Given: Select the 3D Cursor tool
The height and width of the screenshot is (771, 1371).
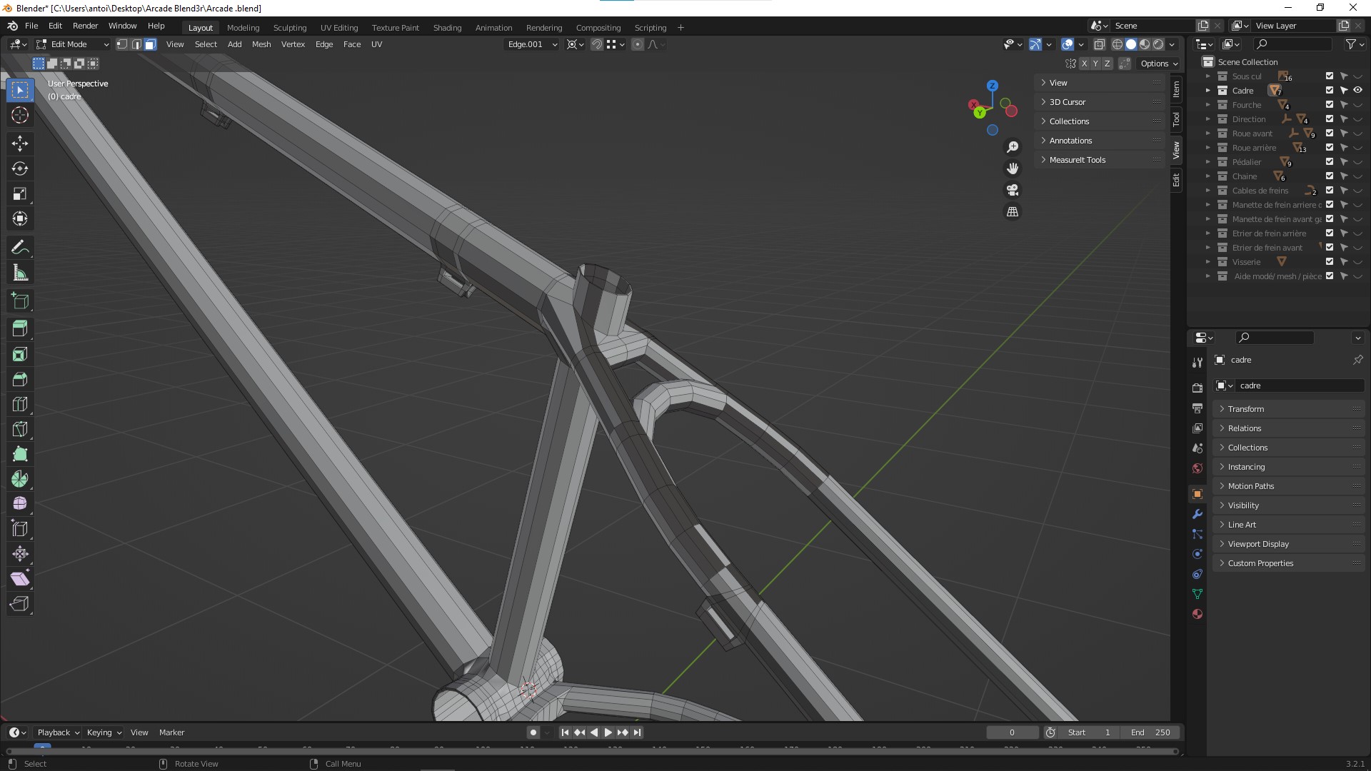Looking at the screenshot, I should point(20,115).
